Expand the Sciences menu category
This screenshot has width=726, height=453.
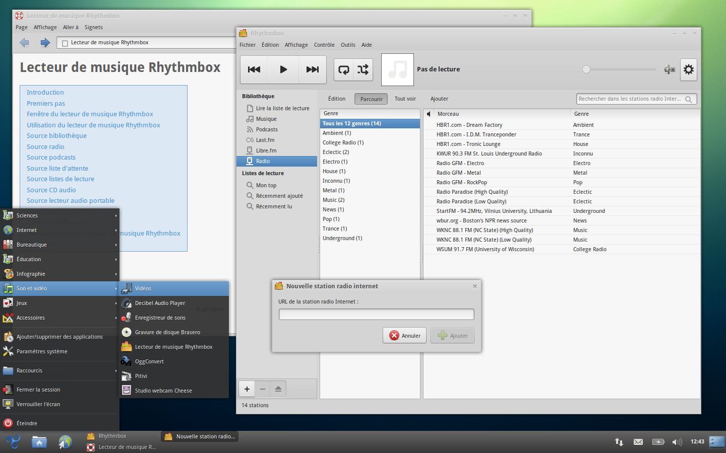[x=59, y=215]
